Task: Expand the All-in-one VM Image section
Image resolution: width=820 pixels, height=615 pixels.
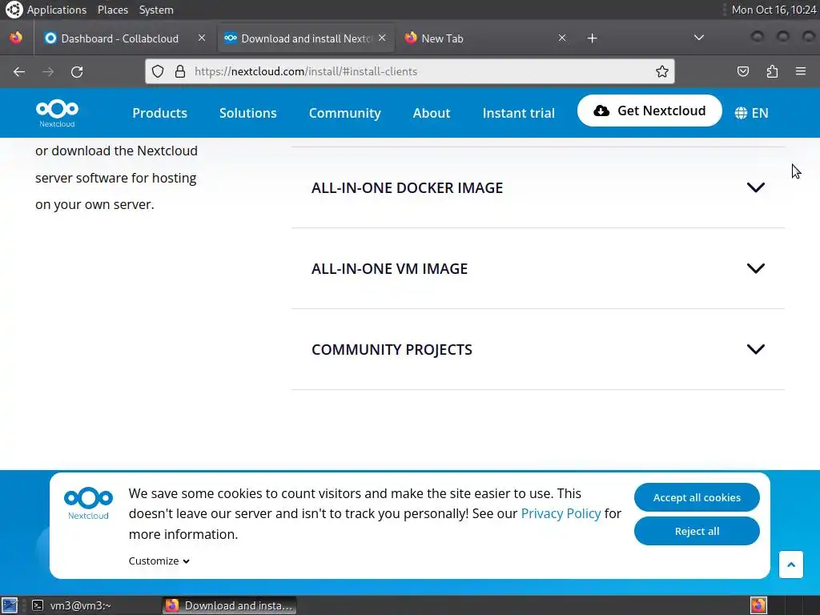Action: (537, 268)
